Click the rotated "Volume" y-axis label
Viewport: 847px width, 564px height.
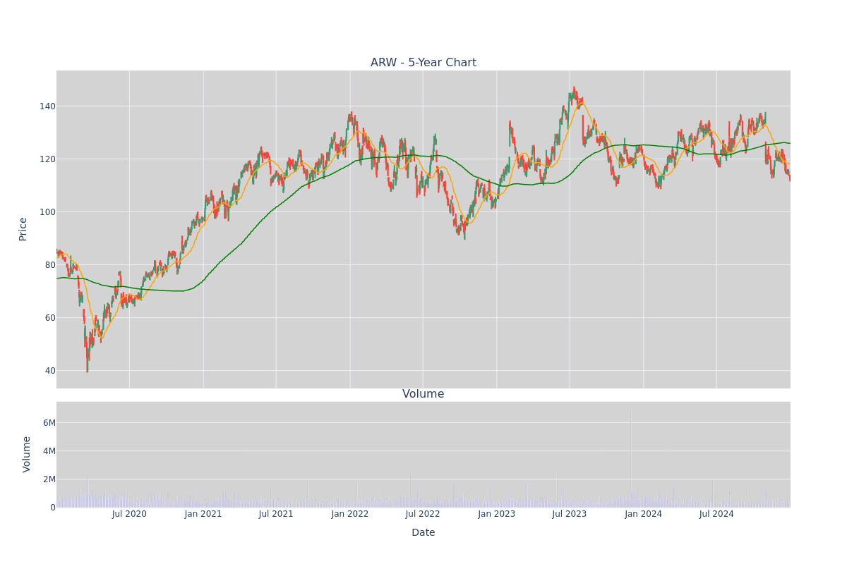tap(27, 454)
